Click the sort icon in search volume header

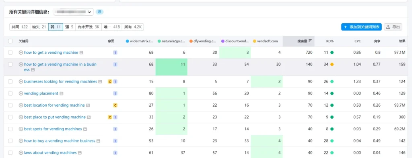pos(310,41)
